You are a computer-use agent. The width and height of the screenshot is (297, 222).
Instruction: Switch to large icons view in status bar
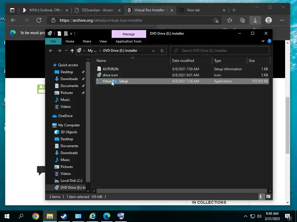coord(268,197)
